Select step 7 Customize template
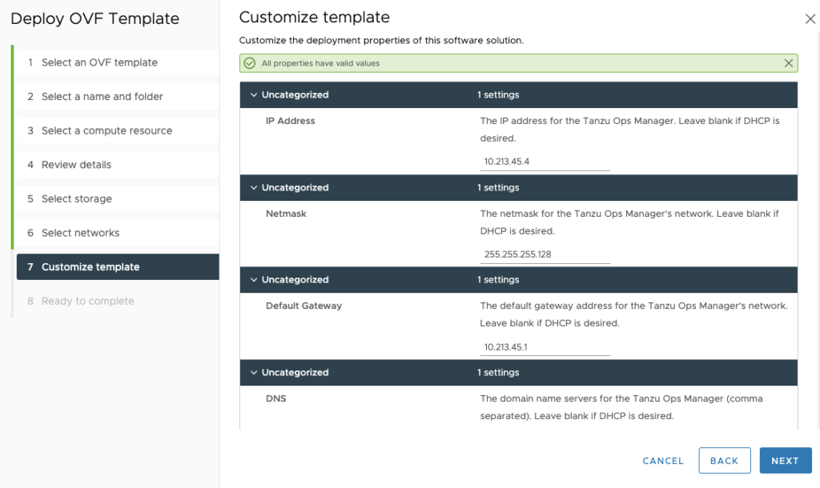 118,267
